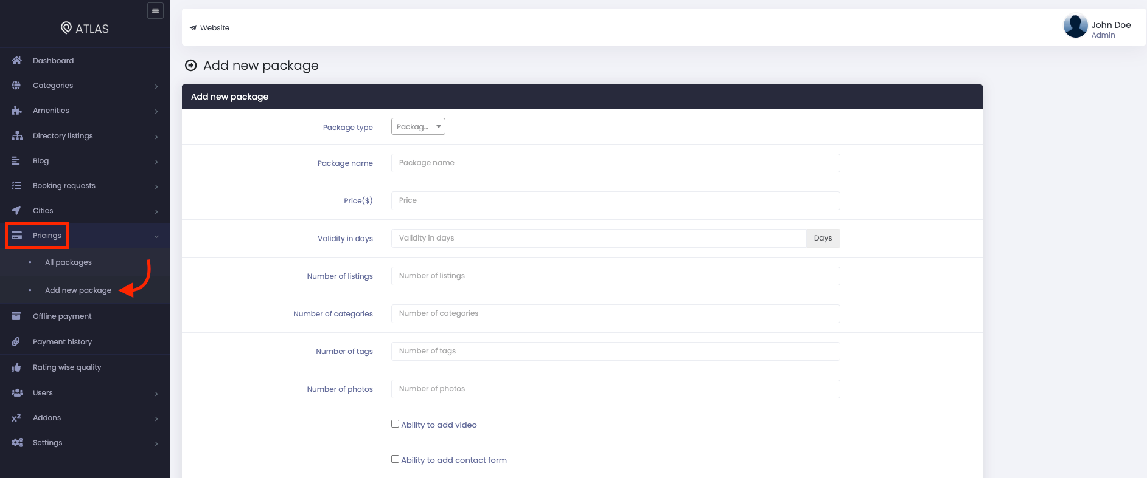Focus the Package name input field
This screenshot has height=478, width=1147.
click(x=615, y=163)
